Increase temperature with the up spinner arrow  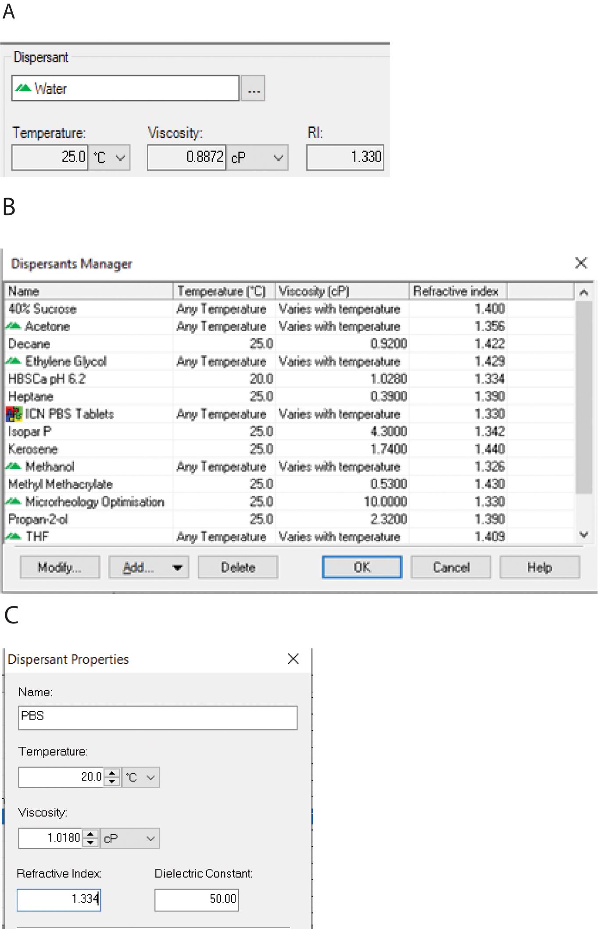(x=112, y=773)
